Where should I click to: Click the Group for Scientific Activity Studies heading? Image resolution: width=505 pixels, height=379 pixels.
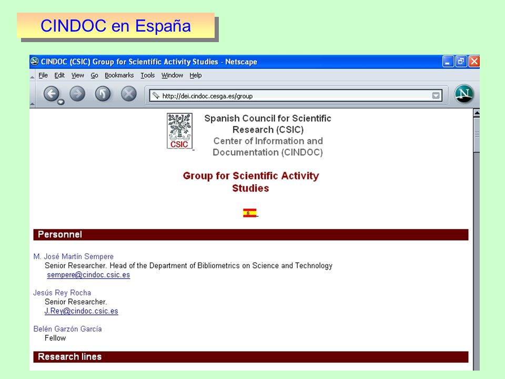(x=250, y=182)
